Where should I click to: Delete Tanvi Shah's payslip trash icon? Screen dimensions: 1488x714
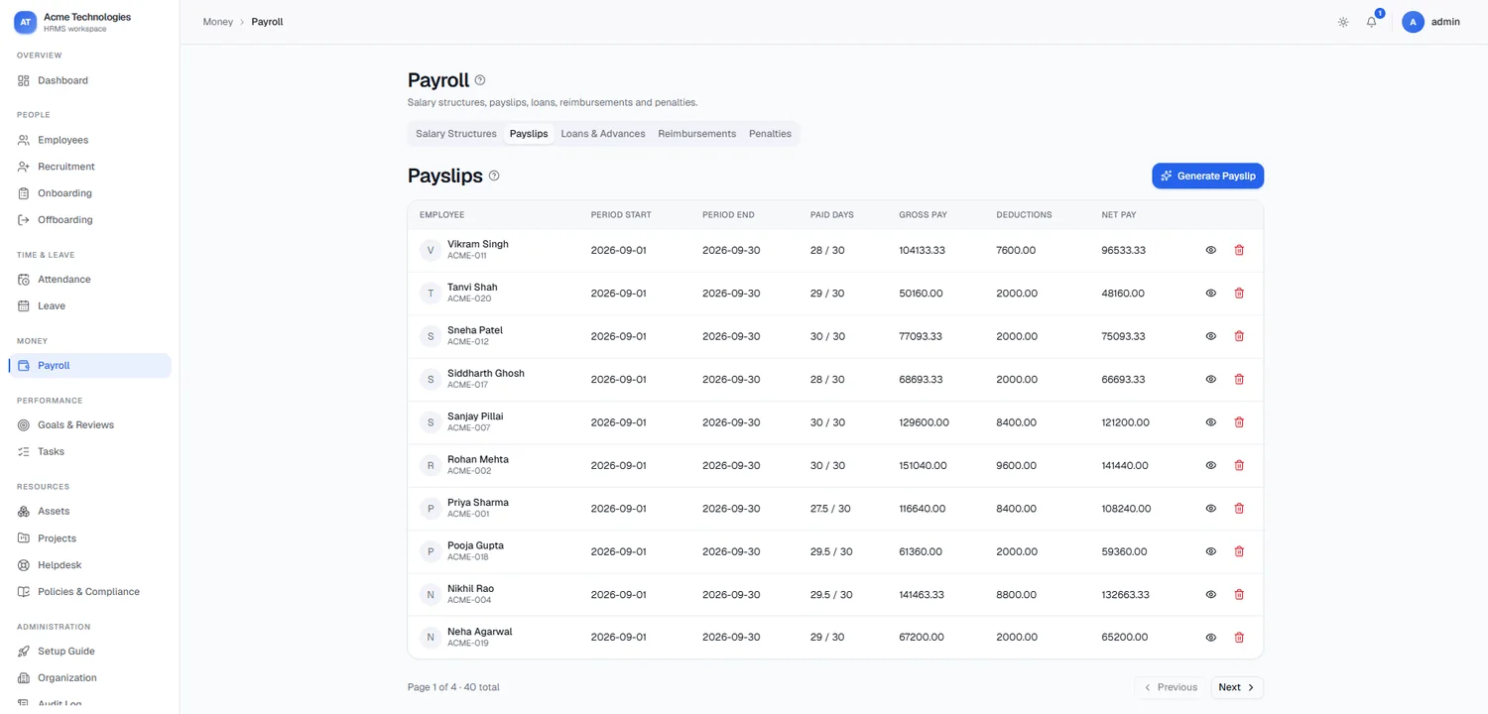[x=1239, y=294]
